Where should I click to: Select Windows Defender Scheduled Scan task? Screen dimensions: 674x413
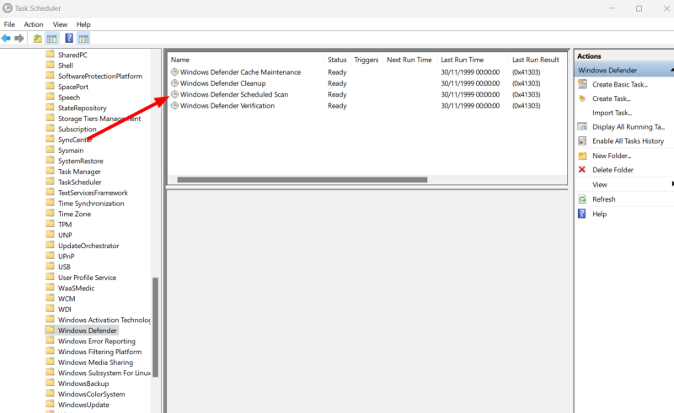pos(234,94)
